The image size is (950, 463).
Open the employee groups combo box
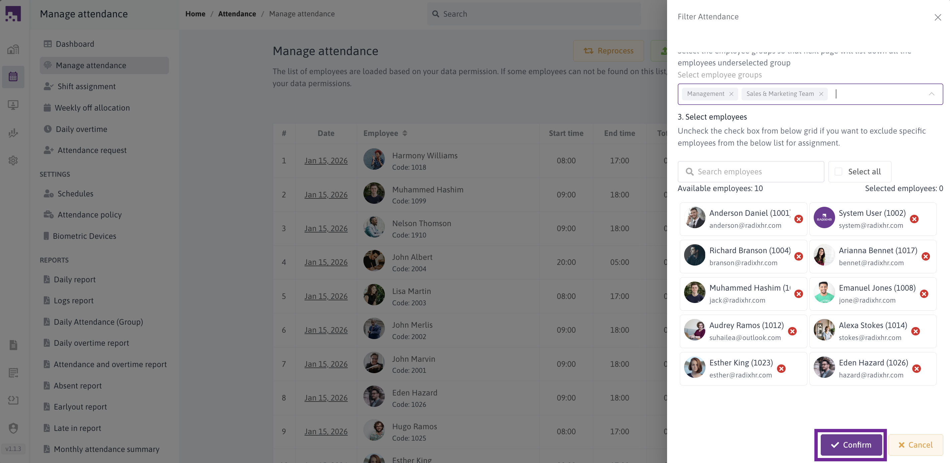click(x=878, y=94)
